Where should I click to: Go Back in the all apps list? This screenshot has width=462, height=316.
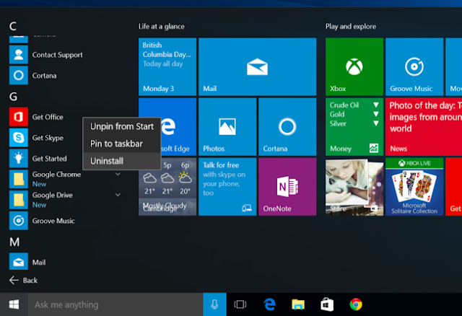point(24,281)
